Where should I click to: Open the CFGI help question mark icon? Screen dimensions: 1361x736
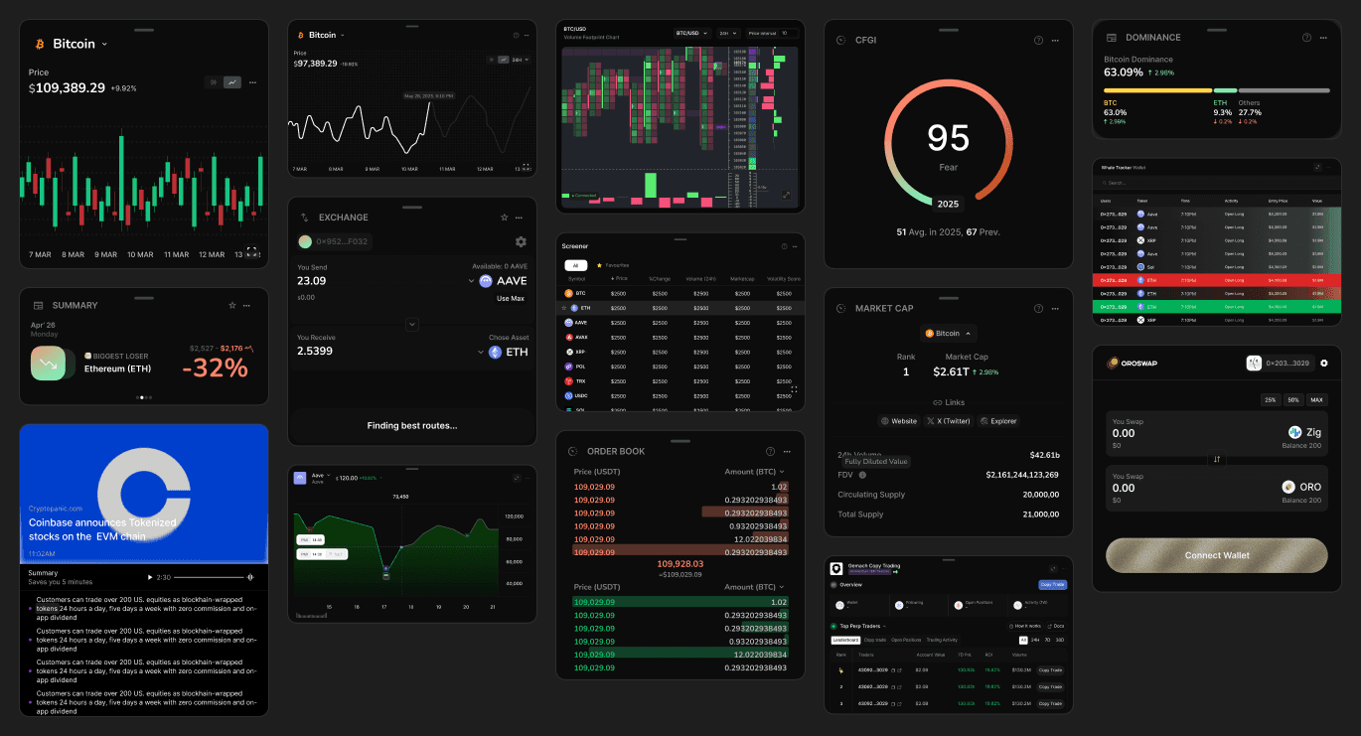tap(1038, 41)
